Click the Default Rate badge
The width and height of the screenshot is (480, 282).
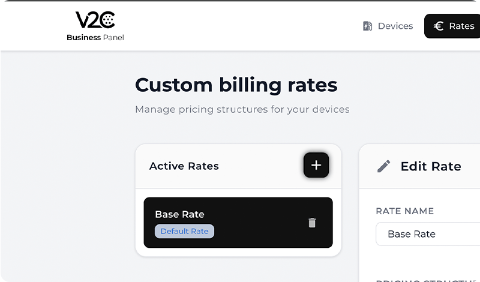184,231
